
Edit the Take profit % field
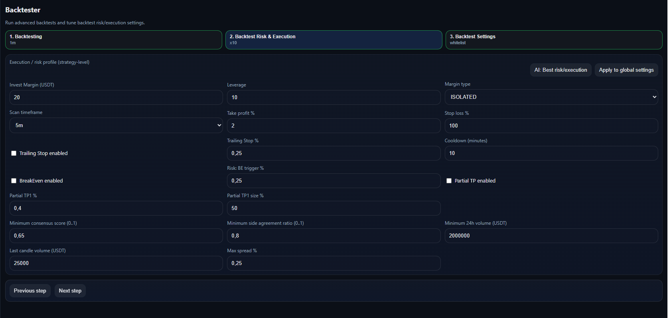tap(334, 126)
